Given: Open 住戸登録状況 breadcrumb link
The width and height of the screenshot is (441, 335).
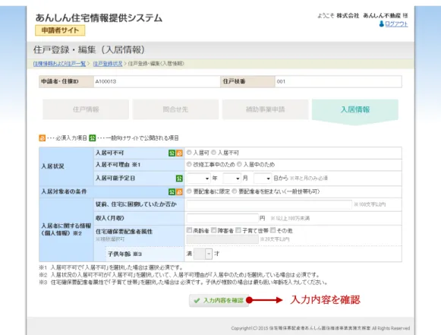Looking at the screenshot, I should tap(108, 64).
